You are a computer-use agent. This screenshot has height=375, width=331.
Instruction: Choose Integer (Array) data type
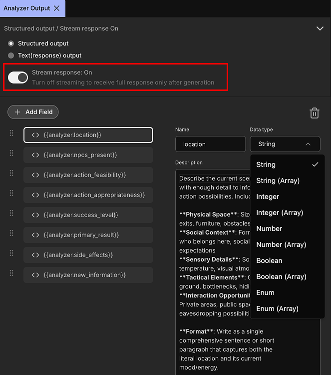tap(287, 212)
